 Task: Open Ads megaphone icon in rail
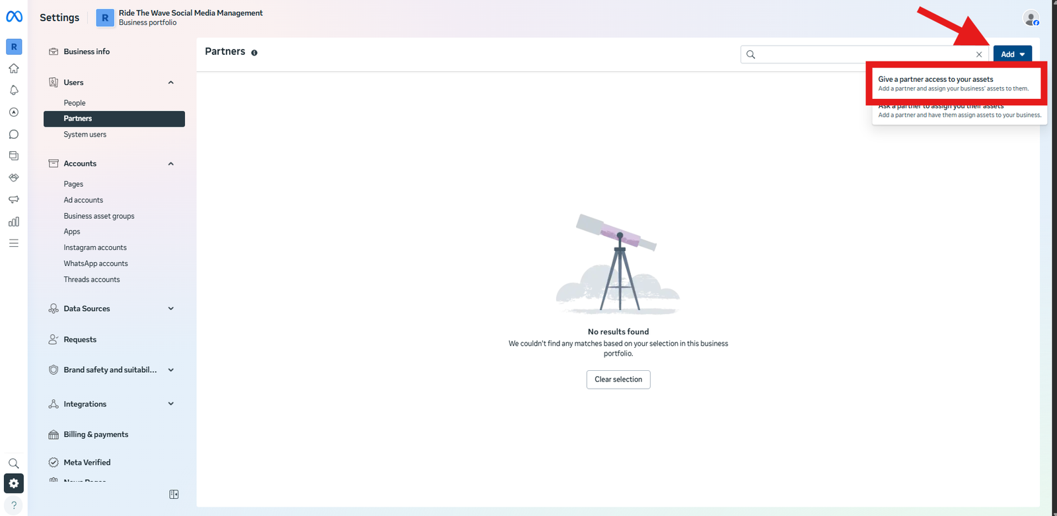[x=14, y=199]
